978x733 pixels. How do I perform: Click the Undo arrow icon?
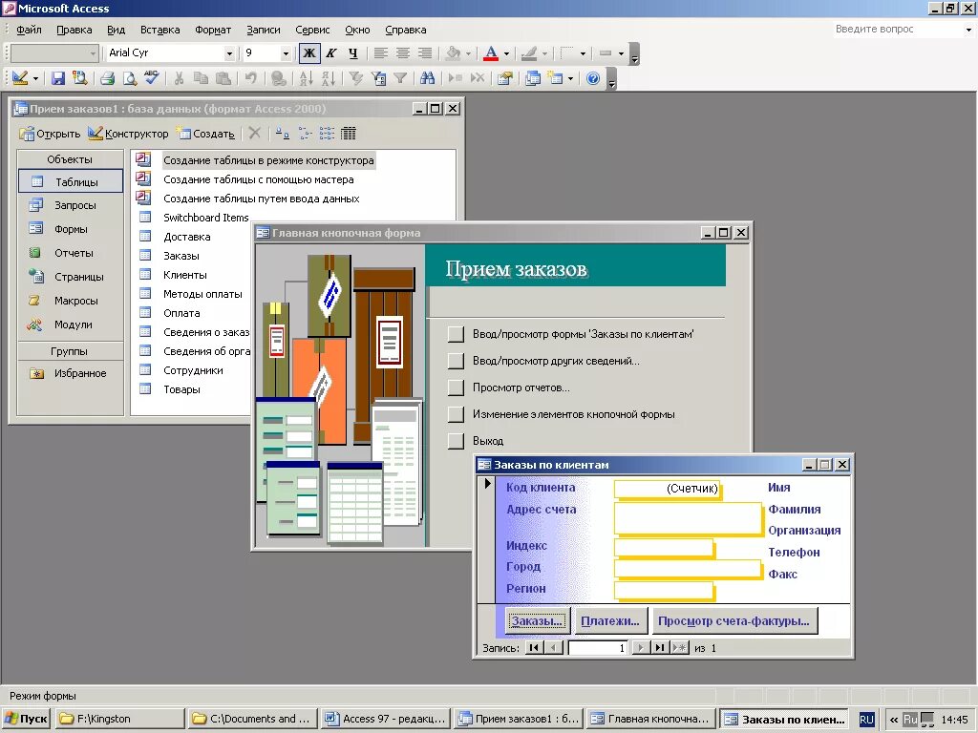point(250,78)
